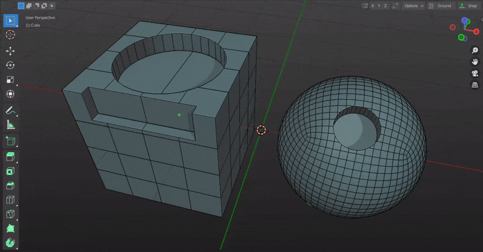Select the Extrude Region tool

(10, 157)
